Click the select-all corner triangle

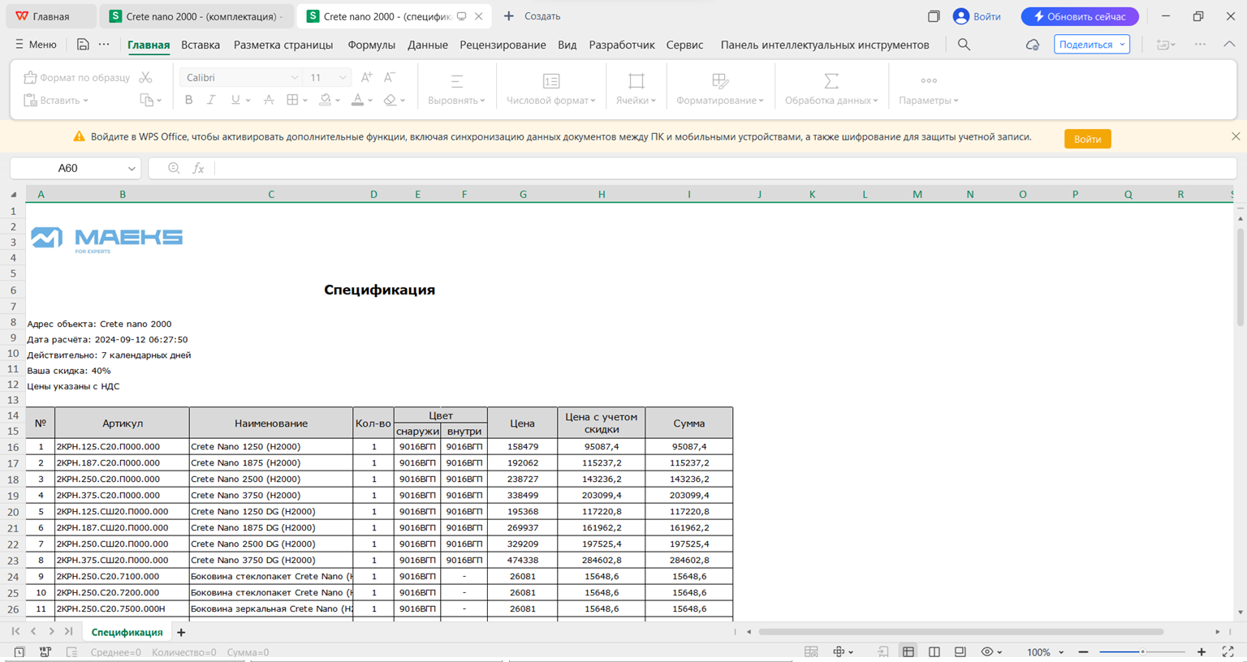tap(13, 195)
